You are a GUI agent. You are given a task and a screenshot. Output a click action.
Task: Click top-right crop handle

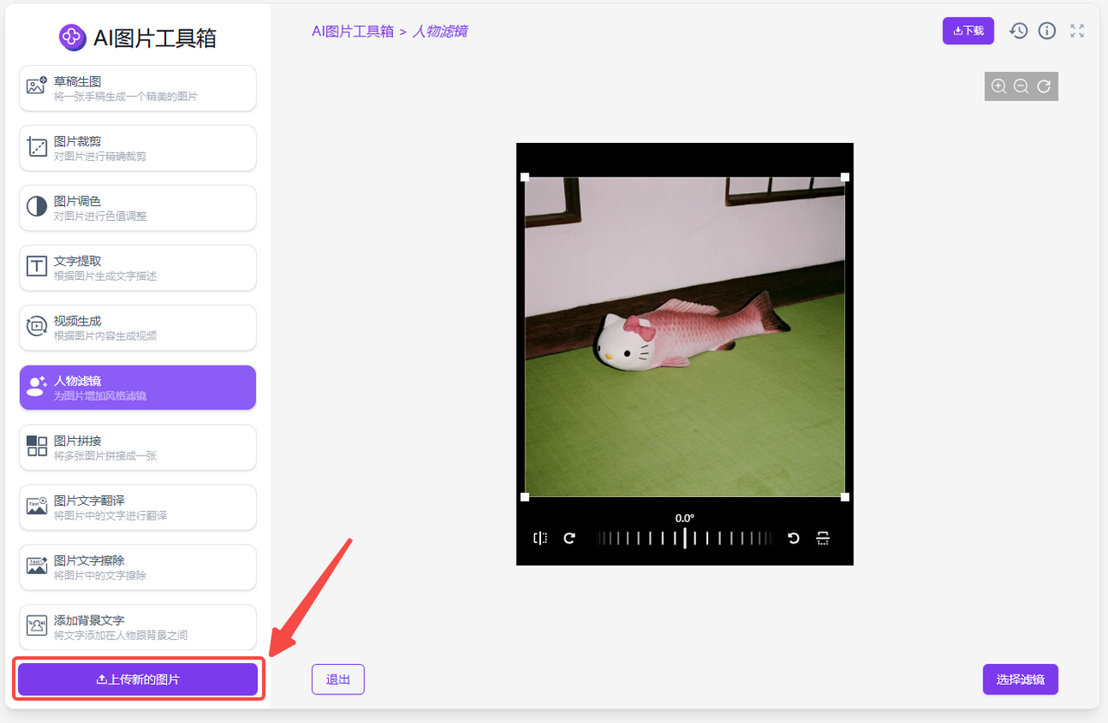(x=845, y=177)
